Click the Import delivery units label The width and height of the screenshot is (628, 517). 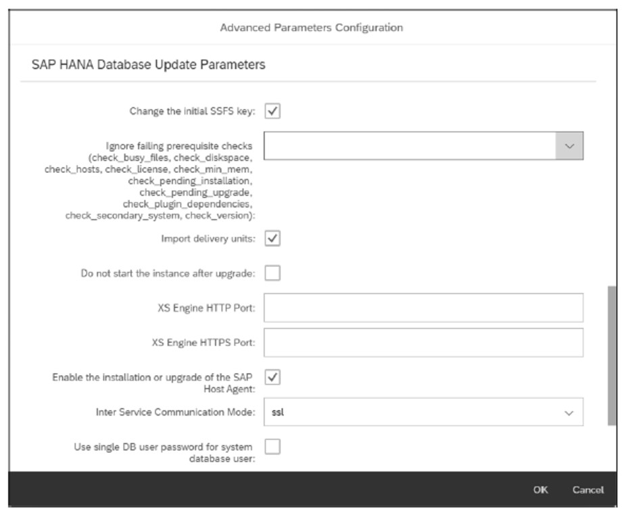(208, 239)
